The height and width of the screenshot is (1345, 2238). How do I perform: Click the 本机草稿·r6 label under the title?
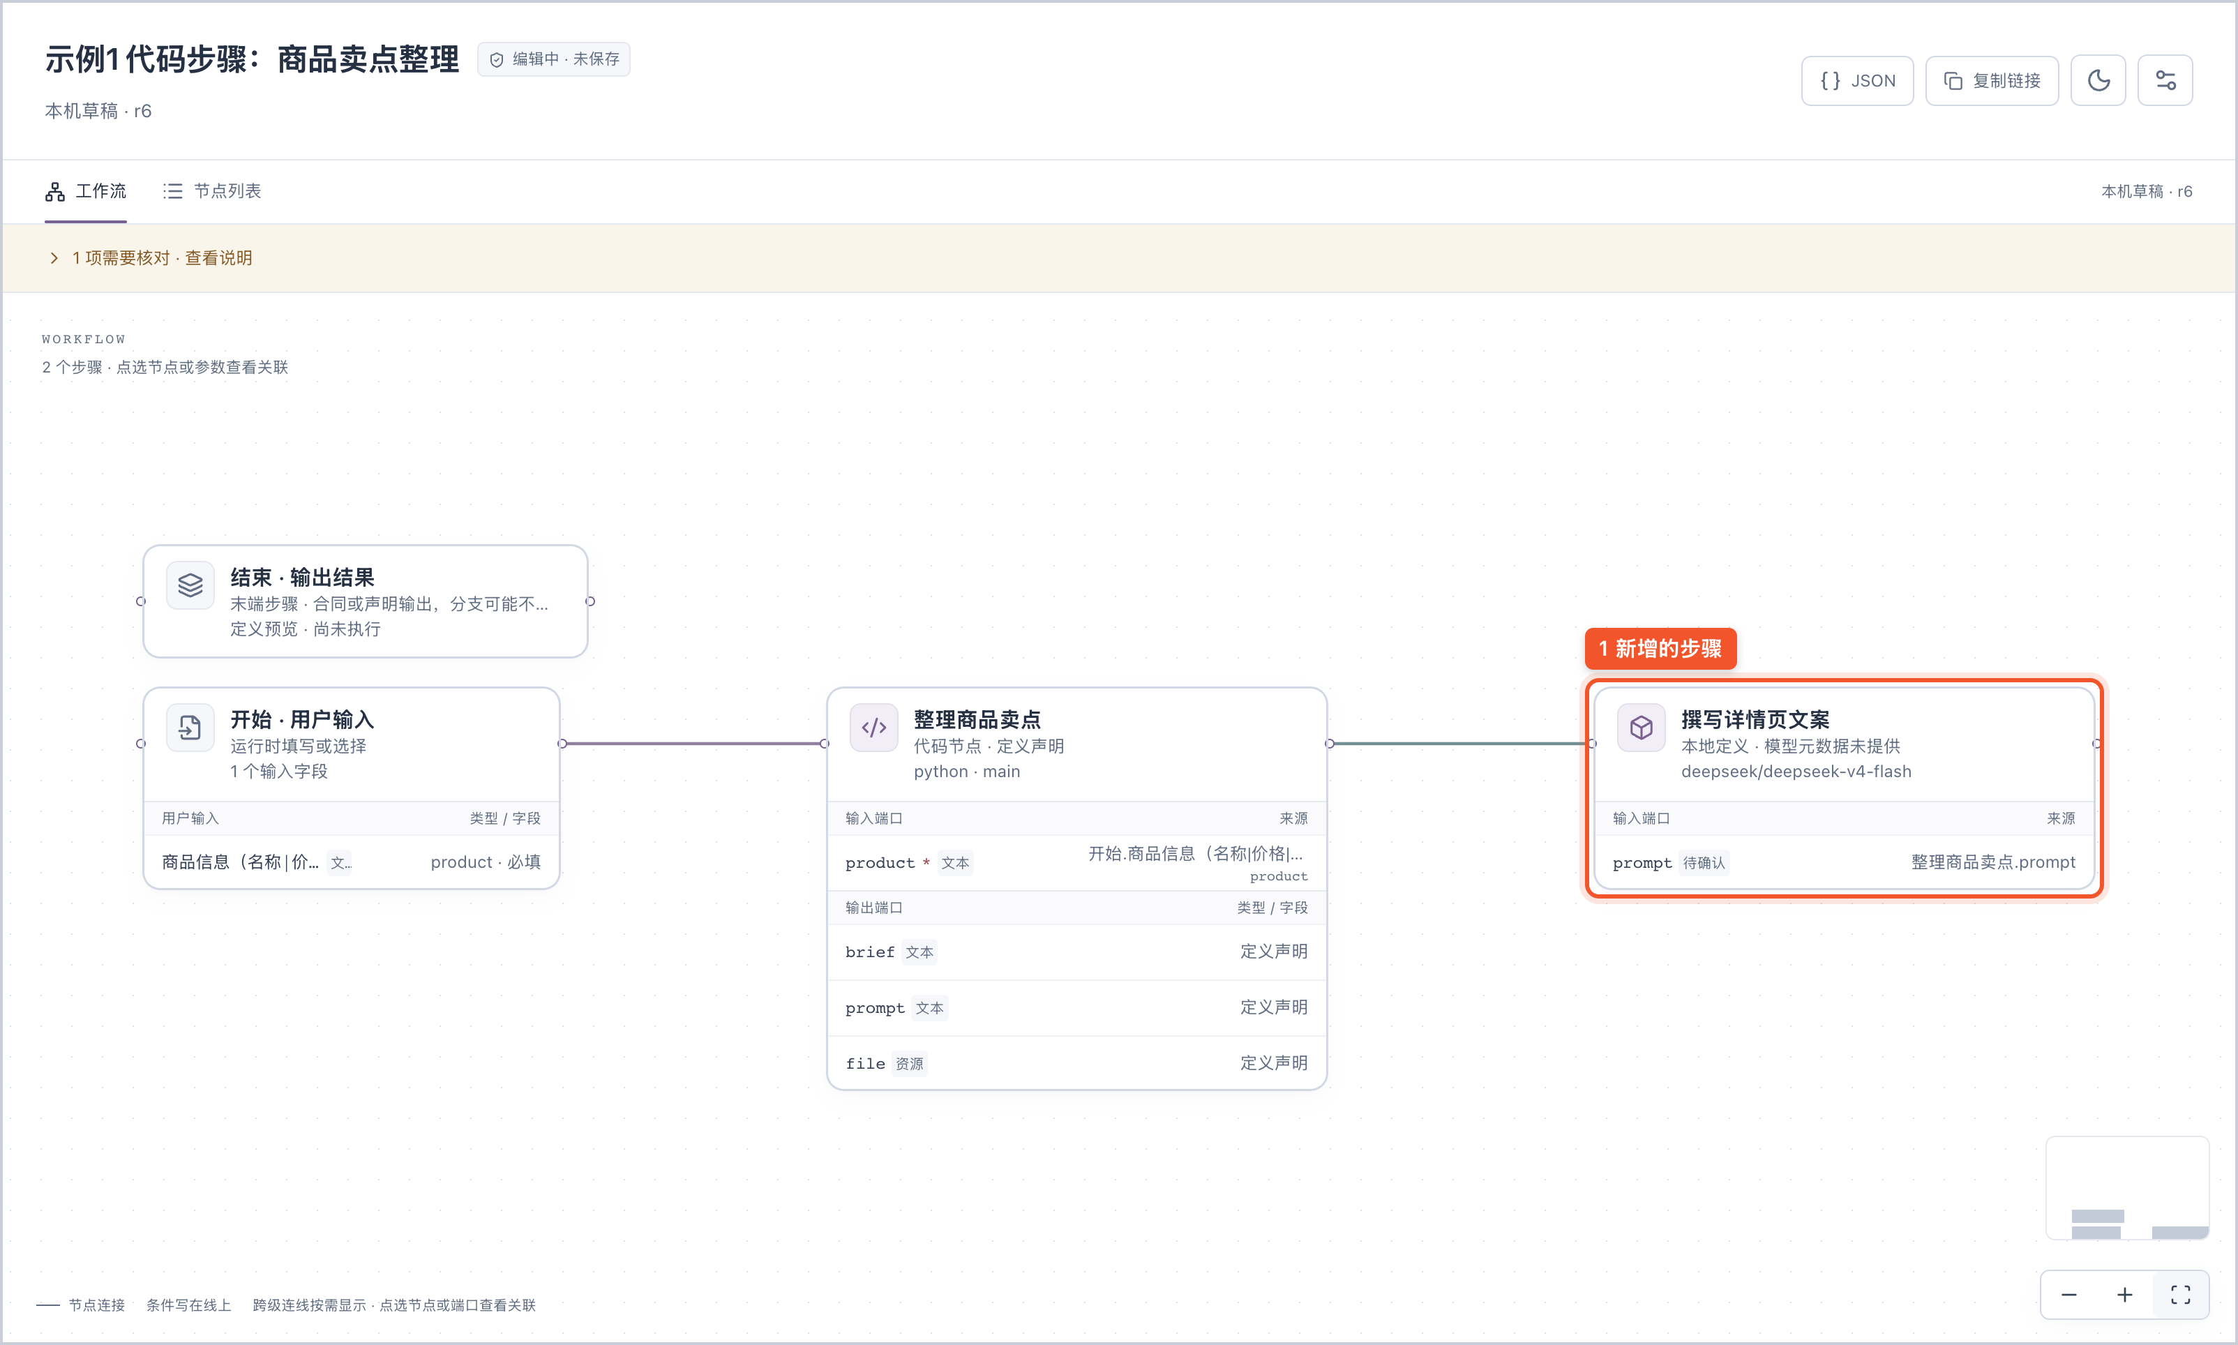pyautogui.click(x=98, y=111)
